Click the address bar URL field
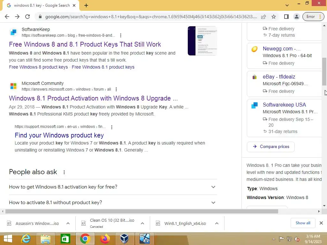The width and height of the screenshot is (327, 245). click(151, 17)
